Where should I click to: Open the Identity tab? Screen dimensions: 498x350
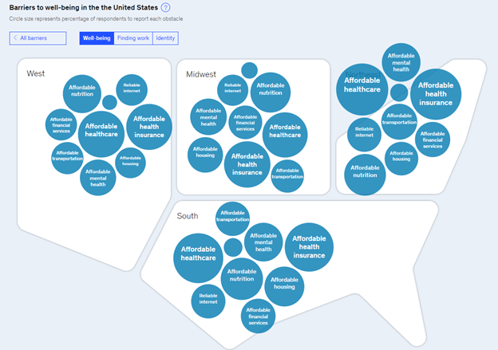pyautogui.click(x=165, y=38)
